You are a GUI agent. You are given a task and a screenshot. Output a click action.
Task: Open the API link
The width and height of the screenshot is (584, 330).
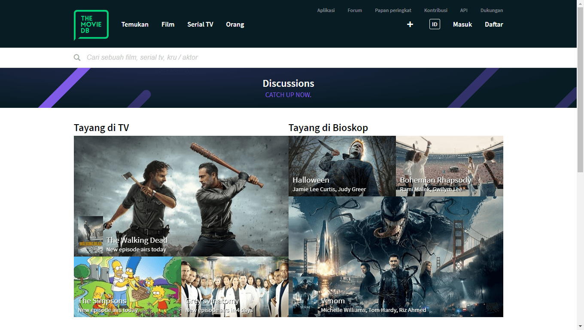click(x=464, y=10)
